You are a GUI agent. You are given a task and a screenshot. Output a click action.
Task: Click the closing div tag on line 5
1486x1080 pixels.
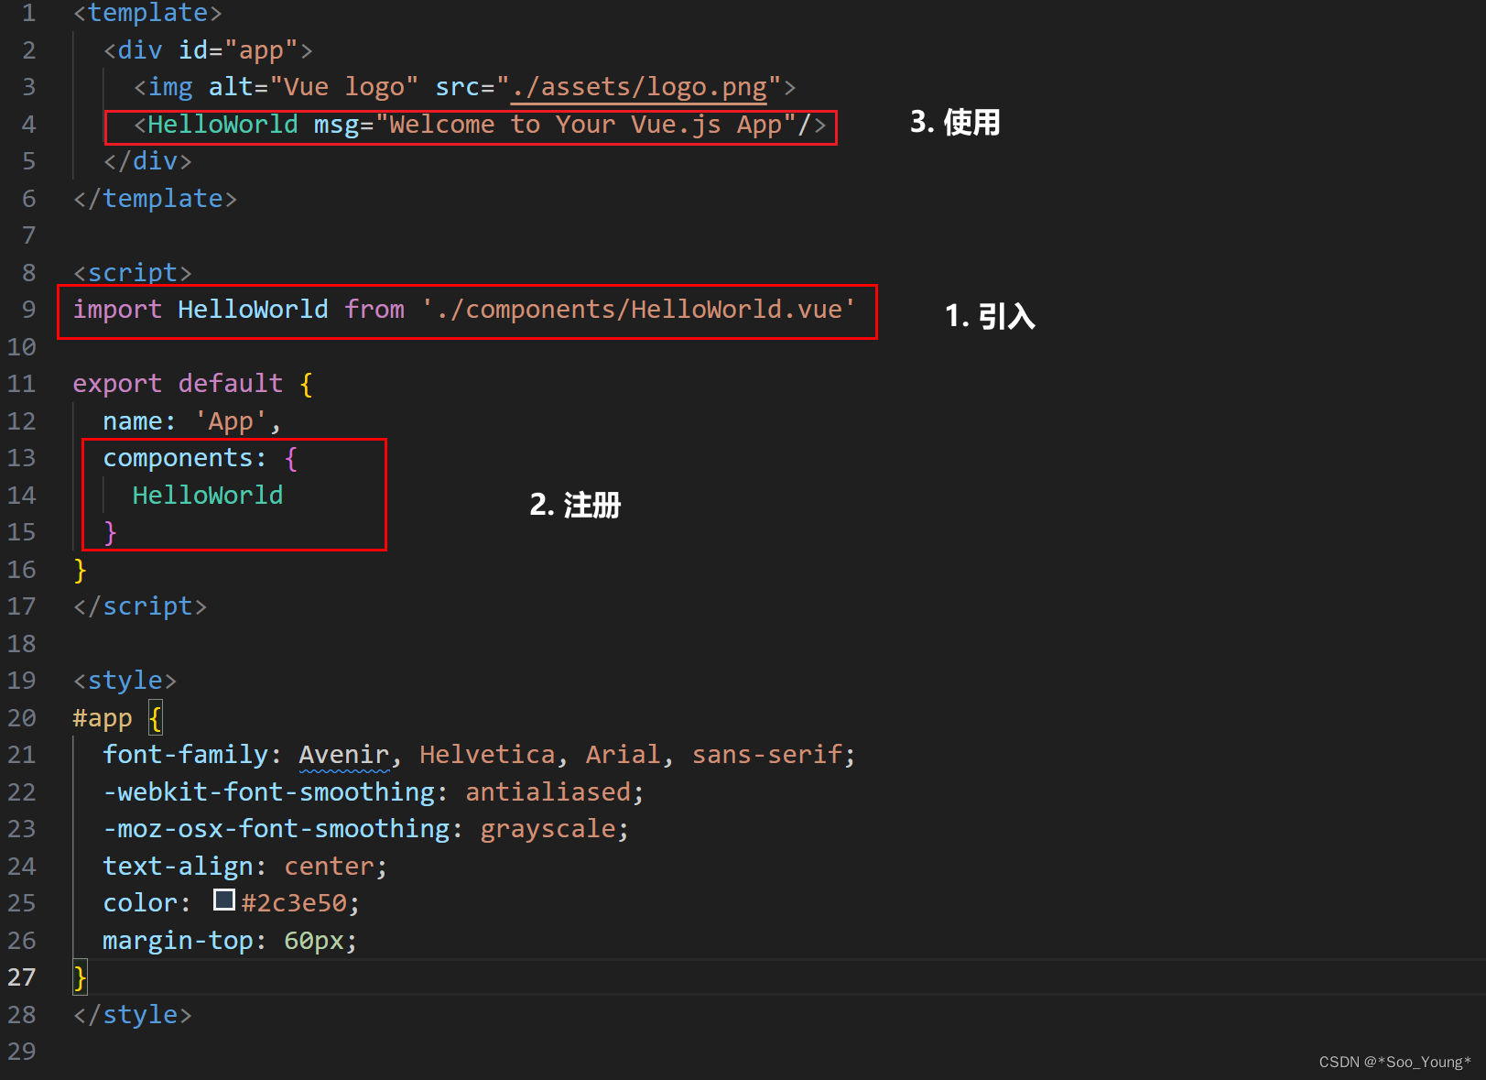pyautogui.click(x=147, y=161)
